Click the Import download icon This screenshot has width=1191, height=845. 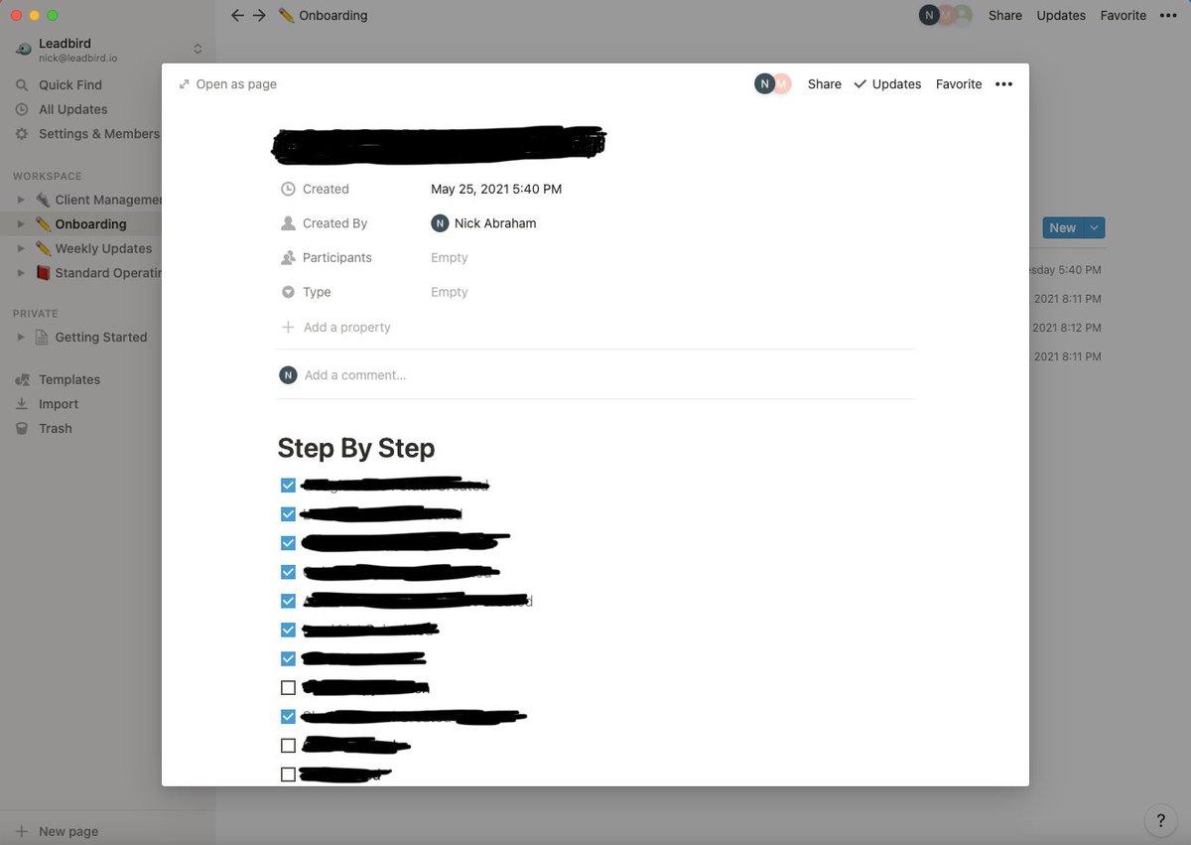point(22,404)
